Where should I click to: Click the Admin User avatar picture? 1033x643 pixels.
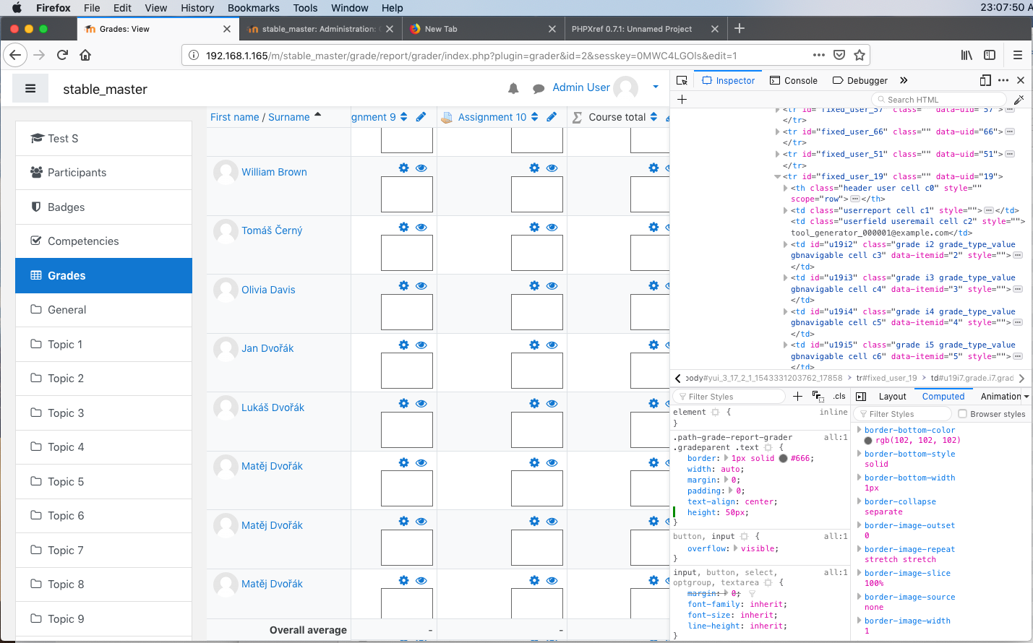point(626,88)
